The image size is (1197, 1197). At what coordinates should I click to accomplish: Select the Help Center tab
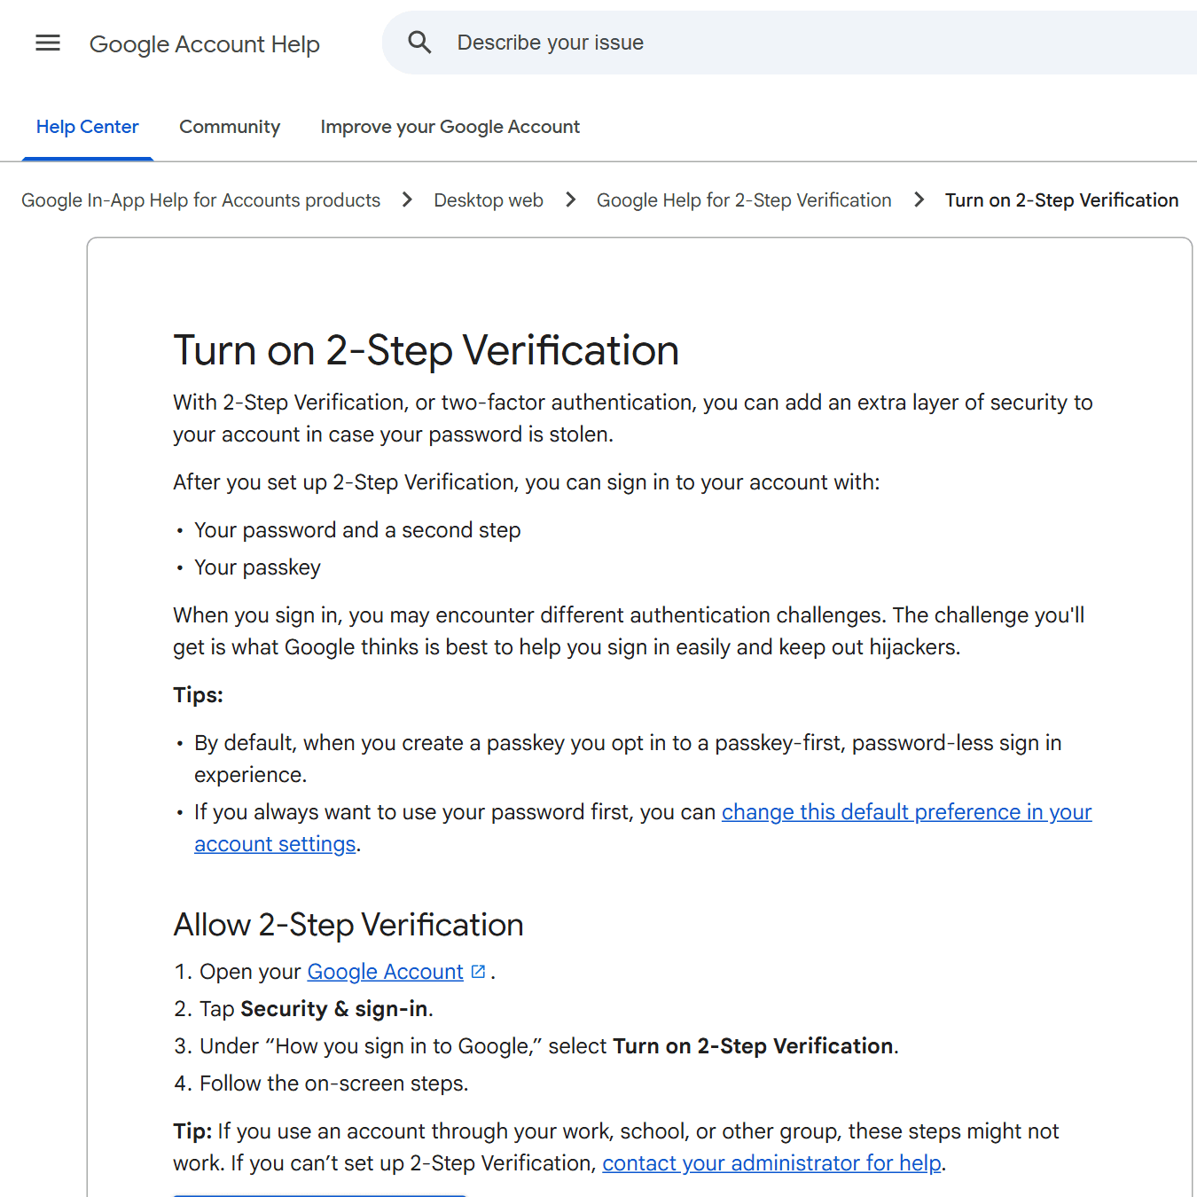pos(88,127)
